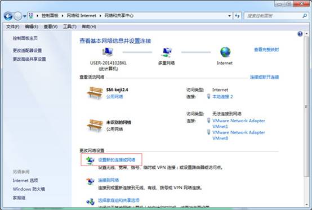Open 选择家庭组和共享选项 link
Image resolution: width=312 pixels, height=210 pixels.
pos(119,200)
